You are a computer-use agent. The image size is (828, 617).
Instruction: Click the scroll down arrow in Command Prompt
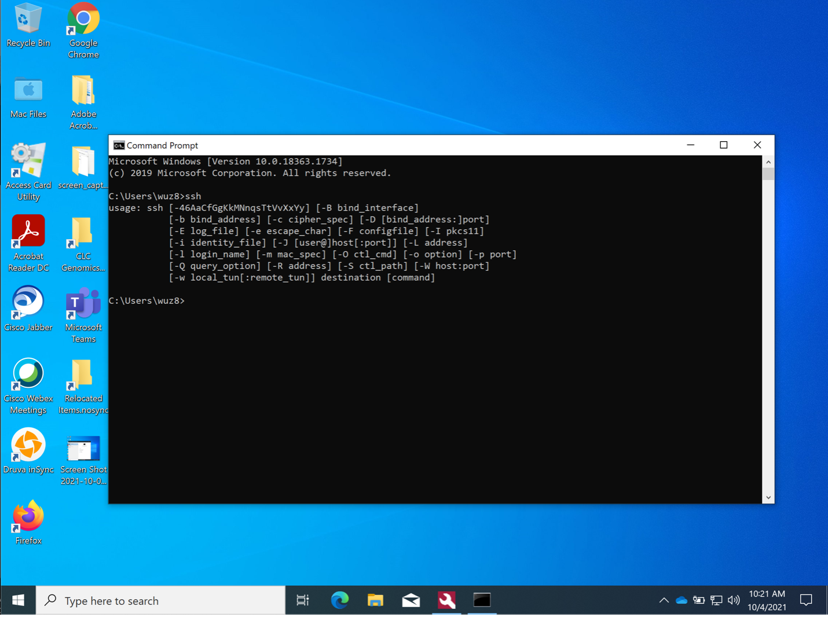coord(768,497)
